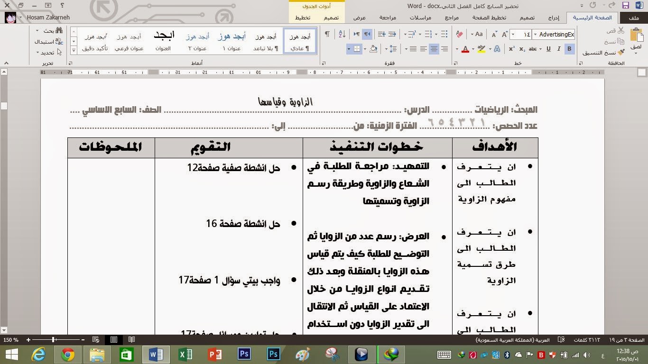
Task: Select the بلا تباعد style
Action: pos(266,41)
